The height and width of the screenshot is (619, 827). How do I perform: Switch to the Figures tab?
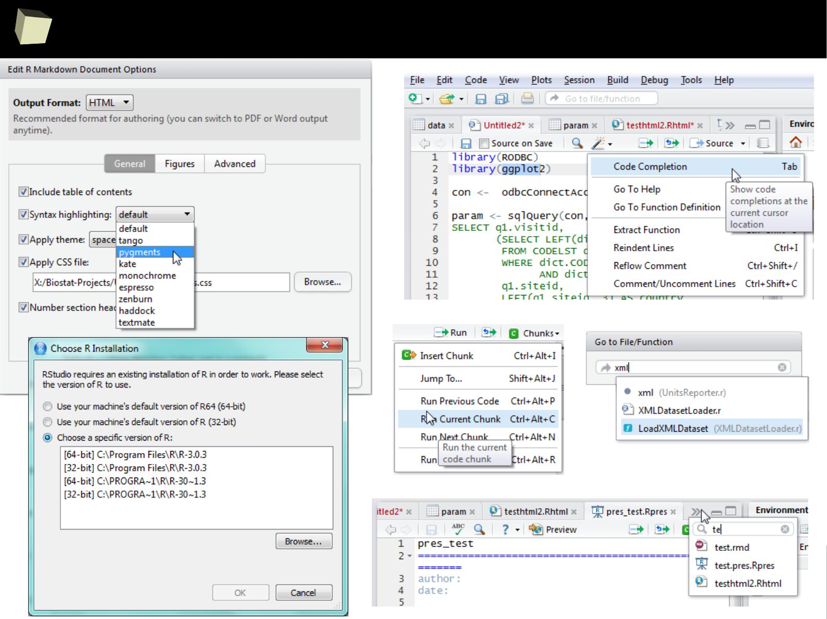click(180, 163)
